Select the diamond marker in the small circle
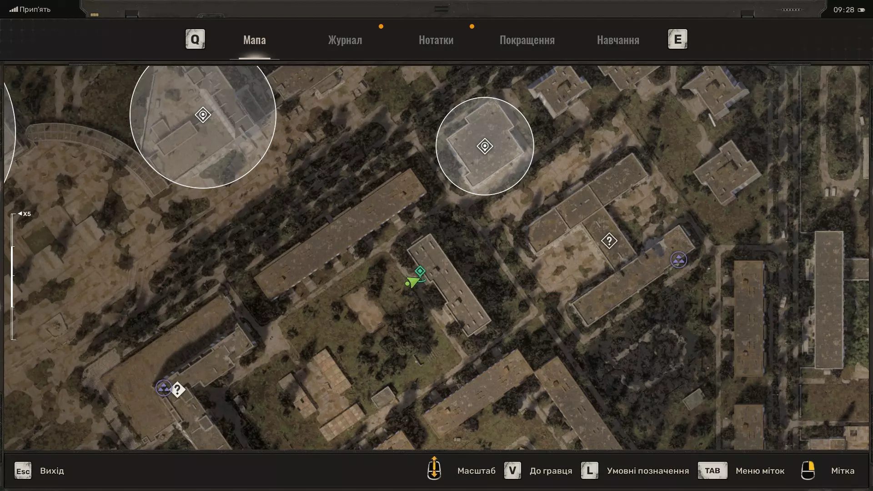This screenshot has width=873, height=491. pos(485,146)
